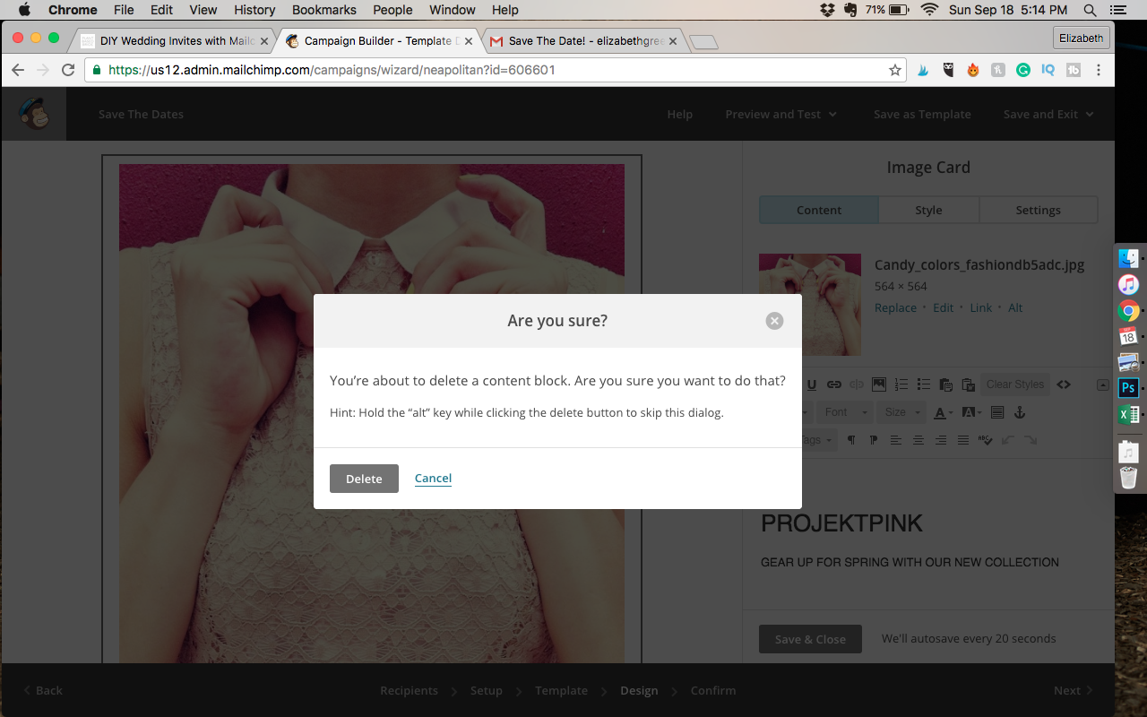Viewport: 1147px width, 717px height.
Task: Insert an anchor with the anchor icon
Action: click(x=1019, y=412)
